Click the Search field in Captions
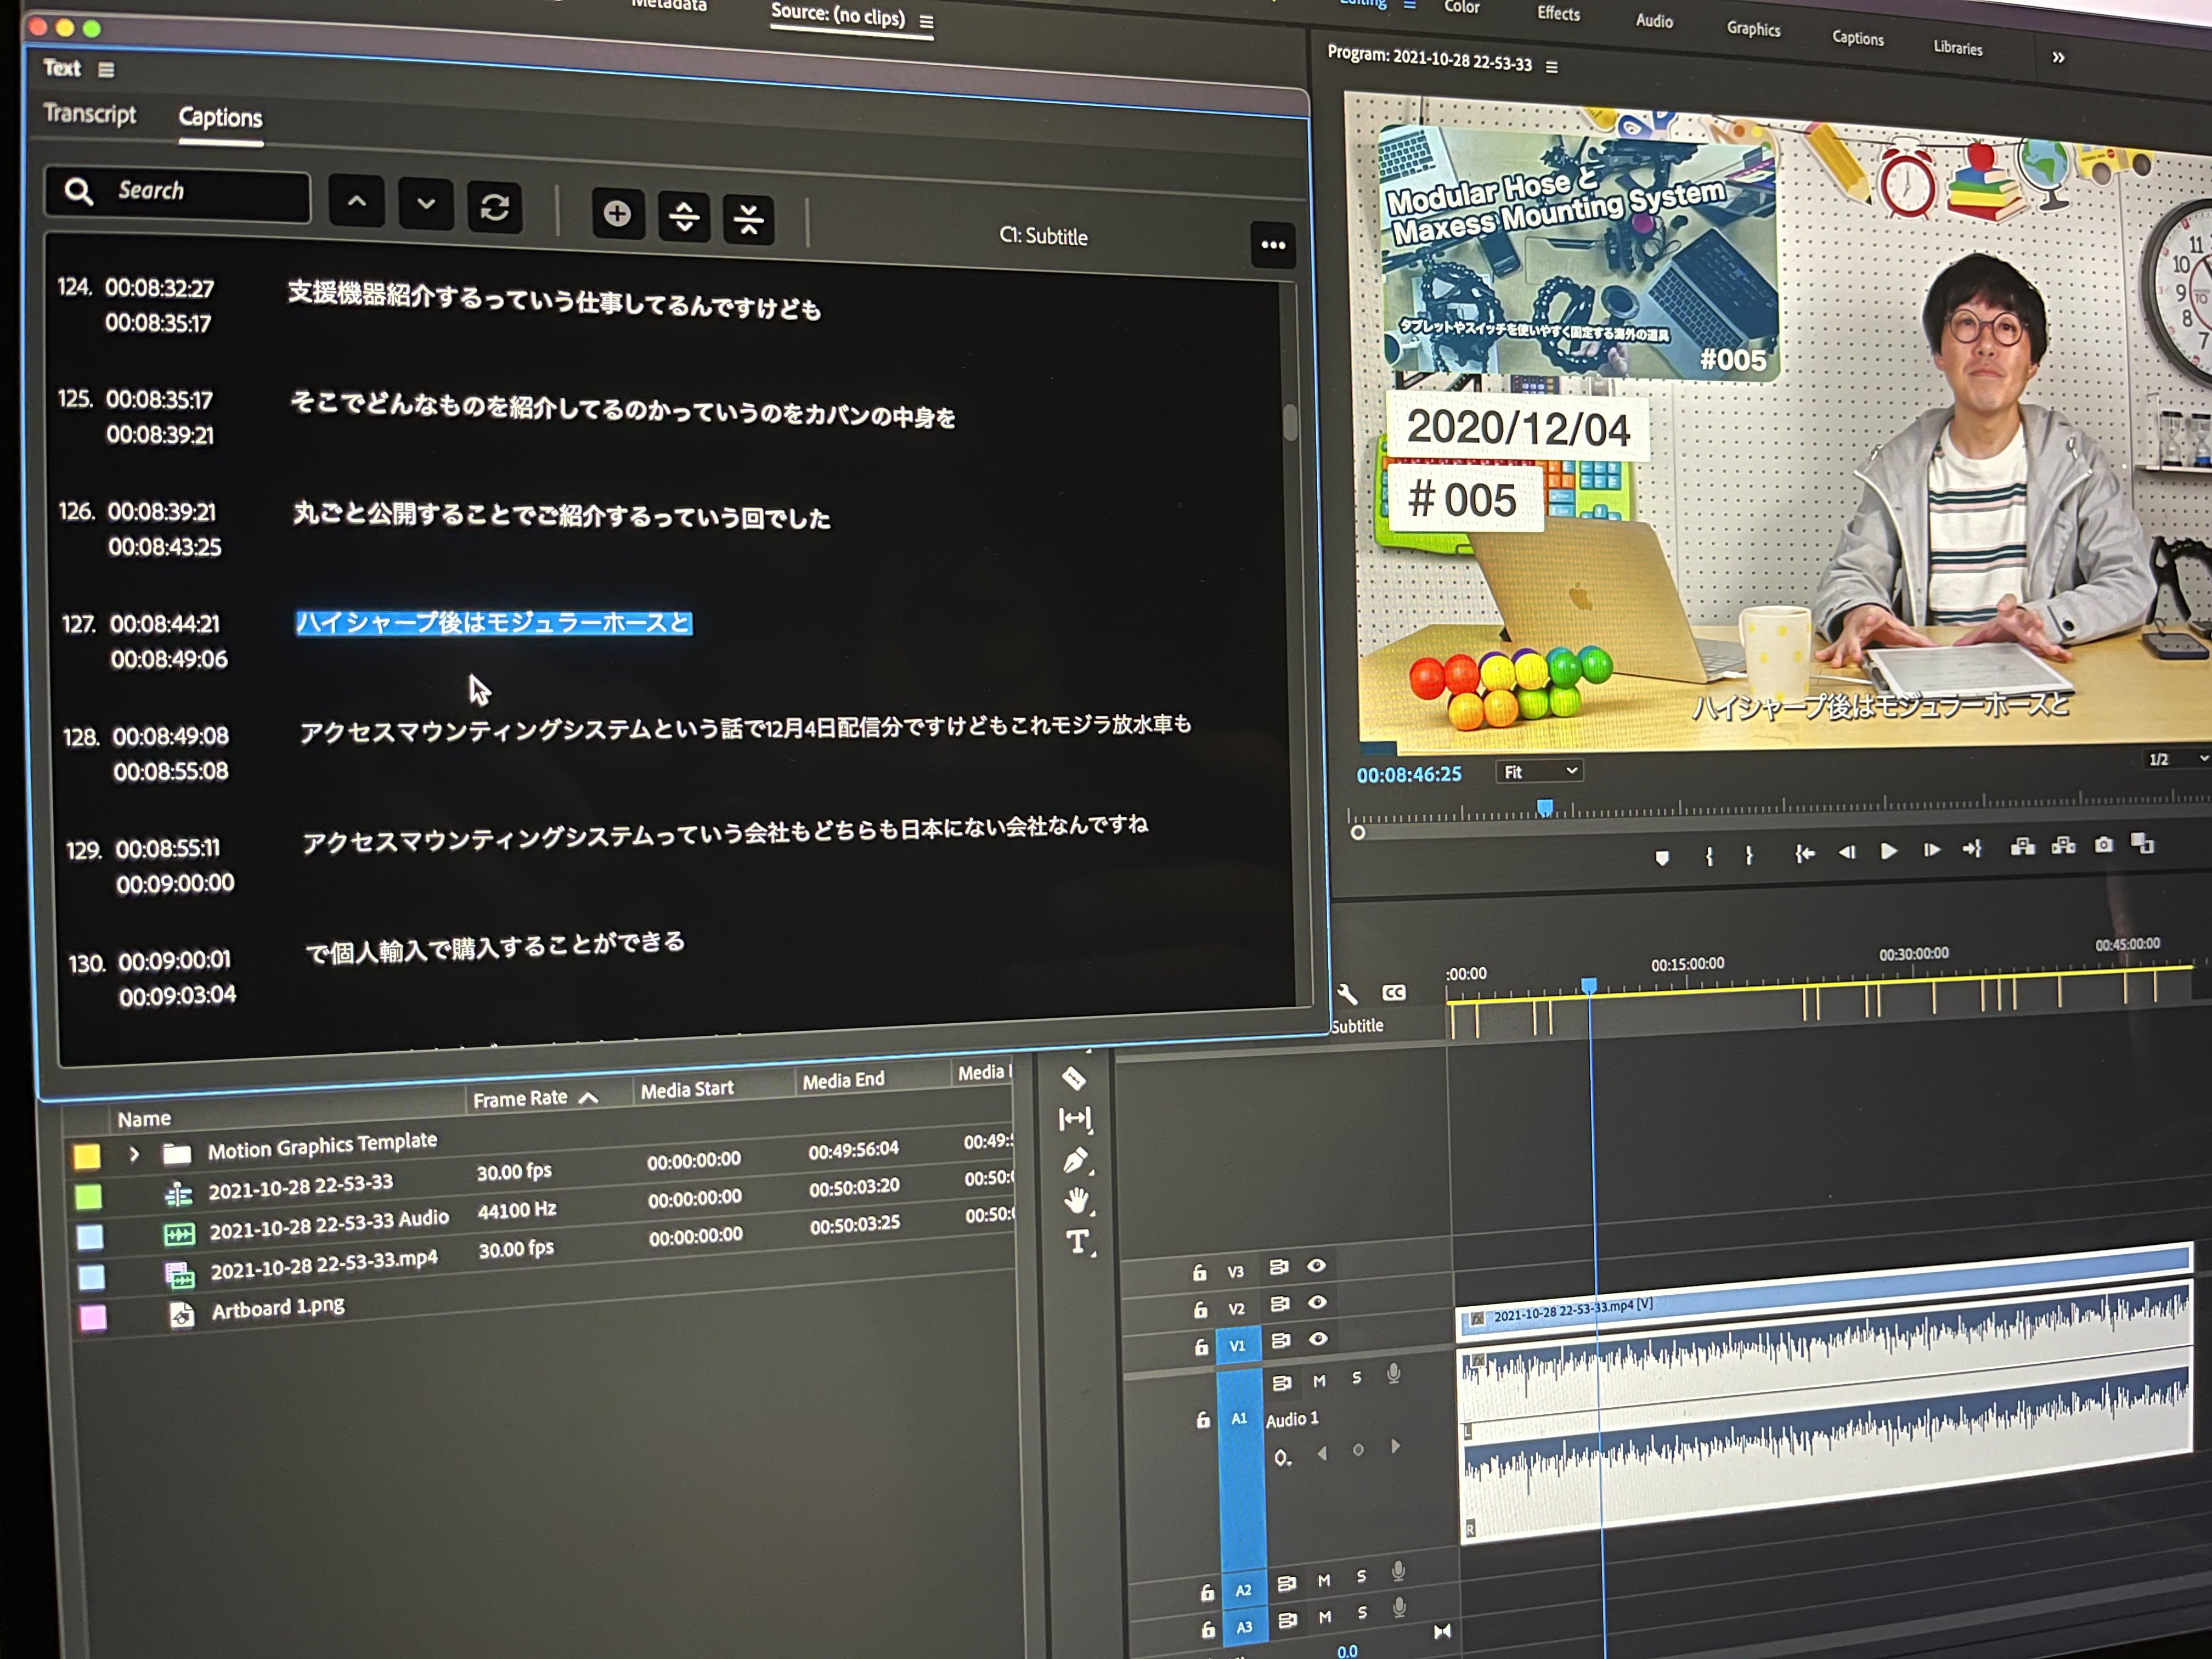The image size is (2212, 1659). coord(178,193)
